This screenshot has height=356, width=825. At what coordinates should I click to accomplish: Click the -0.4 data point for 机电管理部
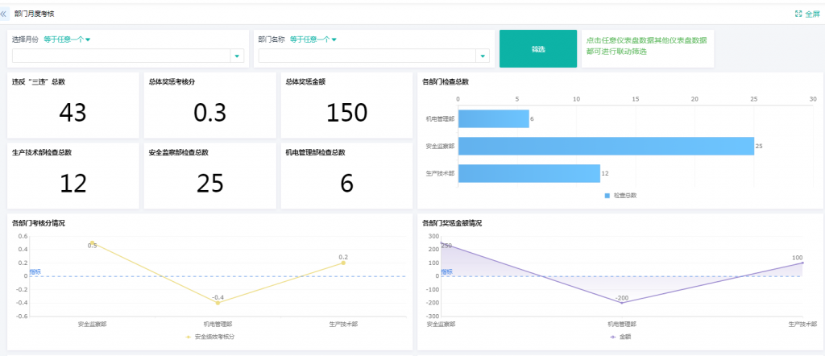point(218,303)
